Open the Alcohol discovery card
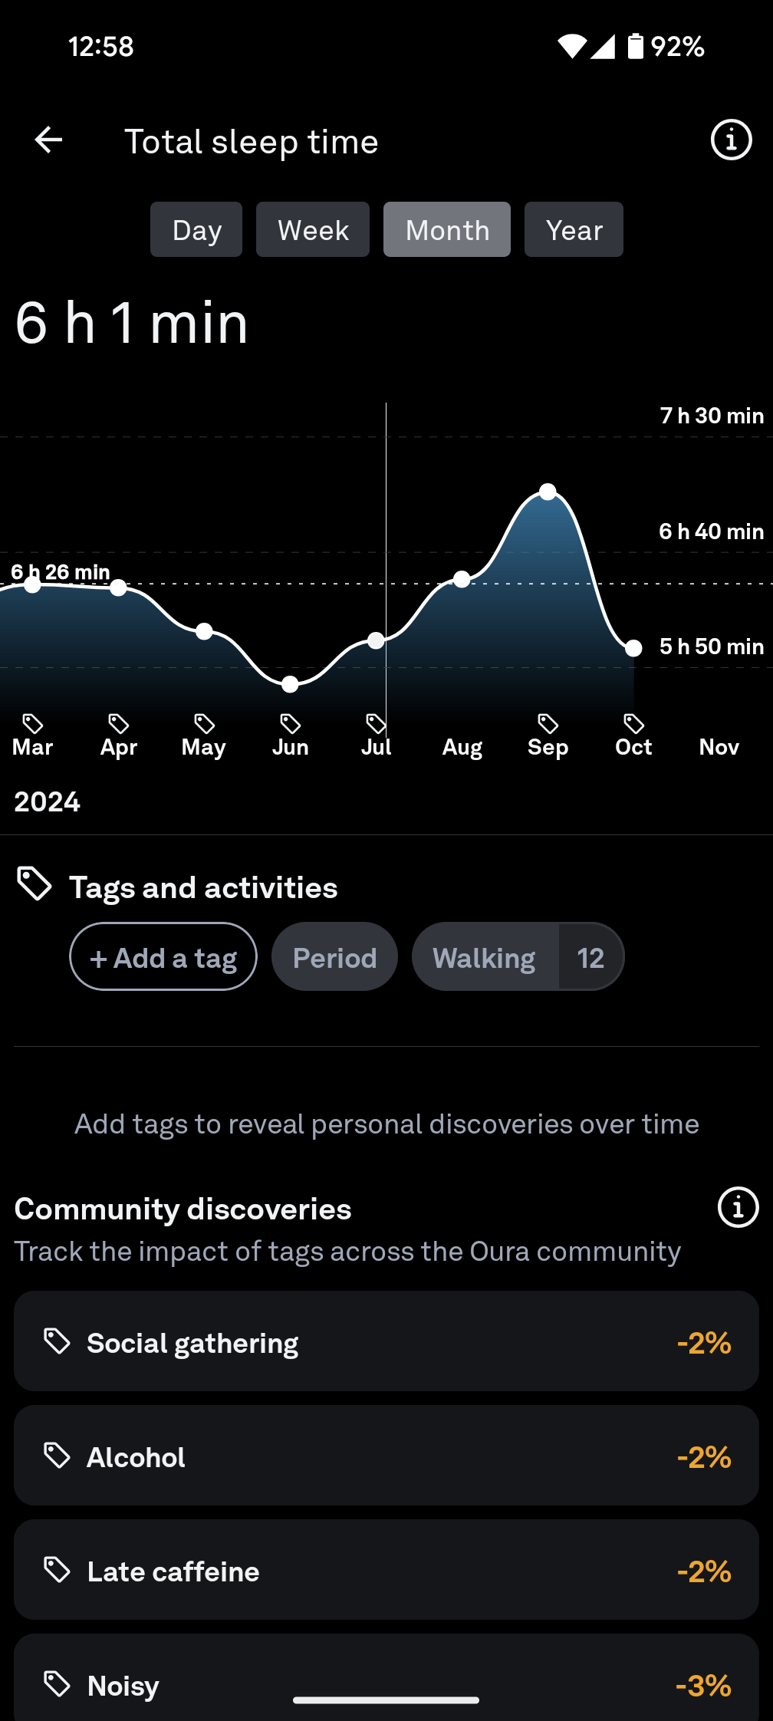773x1721 pixels. (x=386, y=1456)
